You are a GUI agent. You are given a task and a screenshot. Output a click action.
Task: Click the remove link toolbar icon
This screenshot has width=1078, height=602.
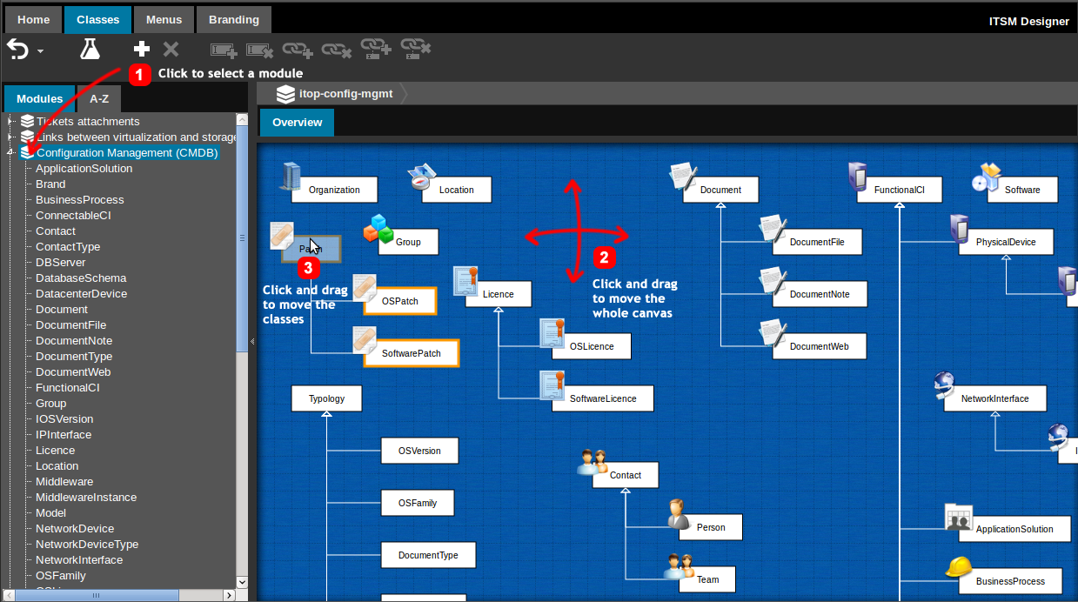point(337,50)
